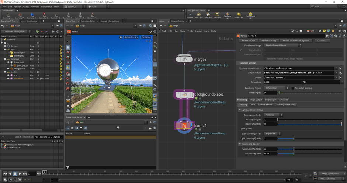
Task: Click the Point Light shelf tool
Action: pos(199,14)
